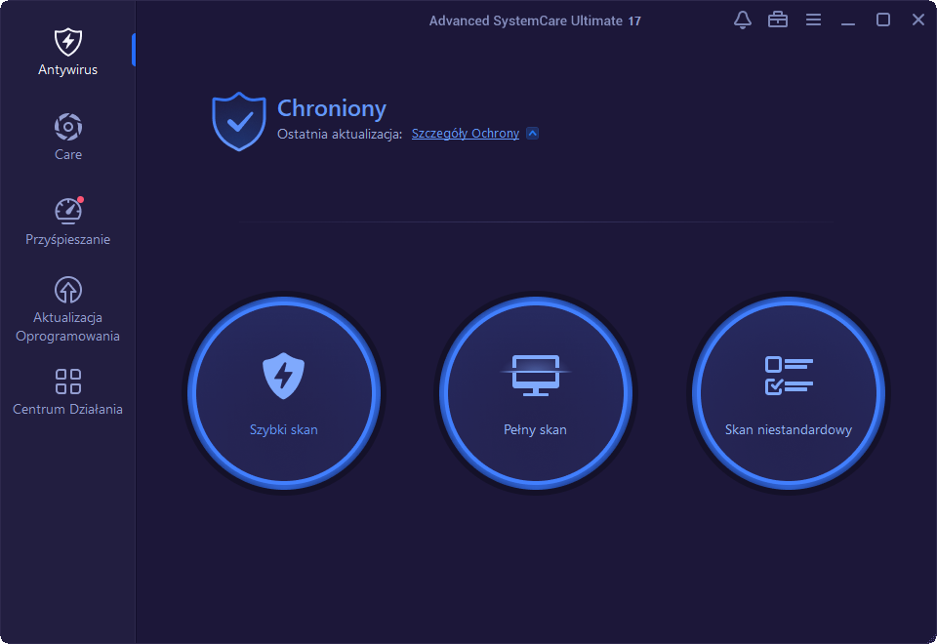Click the notification bell icon
937x644 pixels.
tap(742, 20)
